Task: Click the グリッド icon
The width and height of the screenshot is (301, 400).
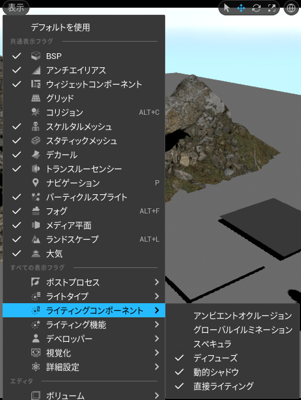Action: pos(36,98)
